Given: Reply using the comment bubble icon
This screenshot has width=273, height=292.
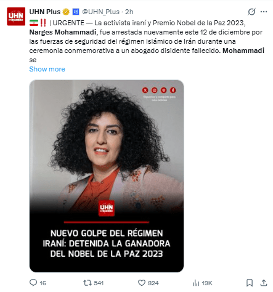Looking at the screenshot, I should click(x=33, y=283).
